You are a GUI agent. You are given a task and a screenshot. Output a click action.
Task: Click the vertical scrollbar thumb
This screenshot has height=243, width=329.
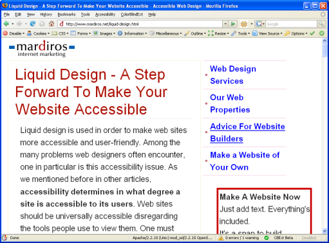[x=324, y=50]
